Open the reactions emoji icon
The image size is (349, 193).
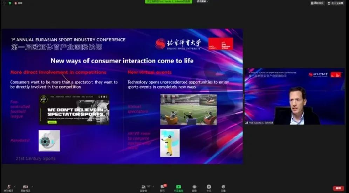[x=223, y=187]
